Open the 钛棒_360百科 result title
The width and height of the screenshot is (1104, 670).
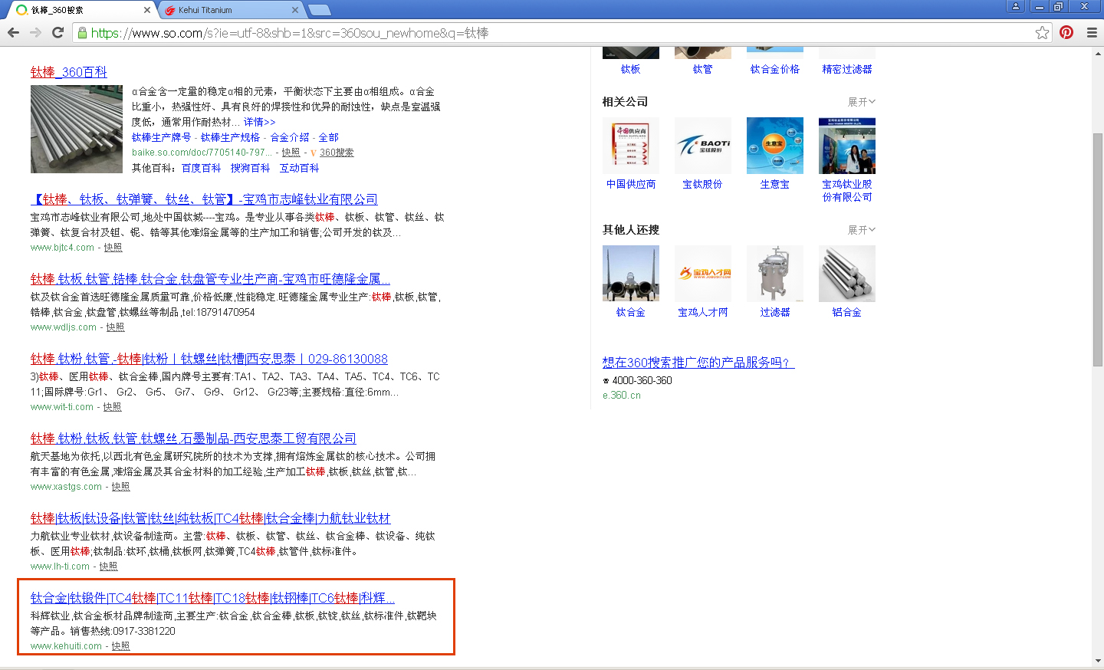tap(69, 71)
